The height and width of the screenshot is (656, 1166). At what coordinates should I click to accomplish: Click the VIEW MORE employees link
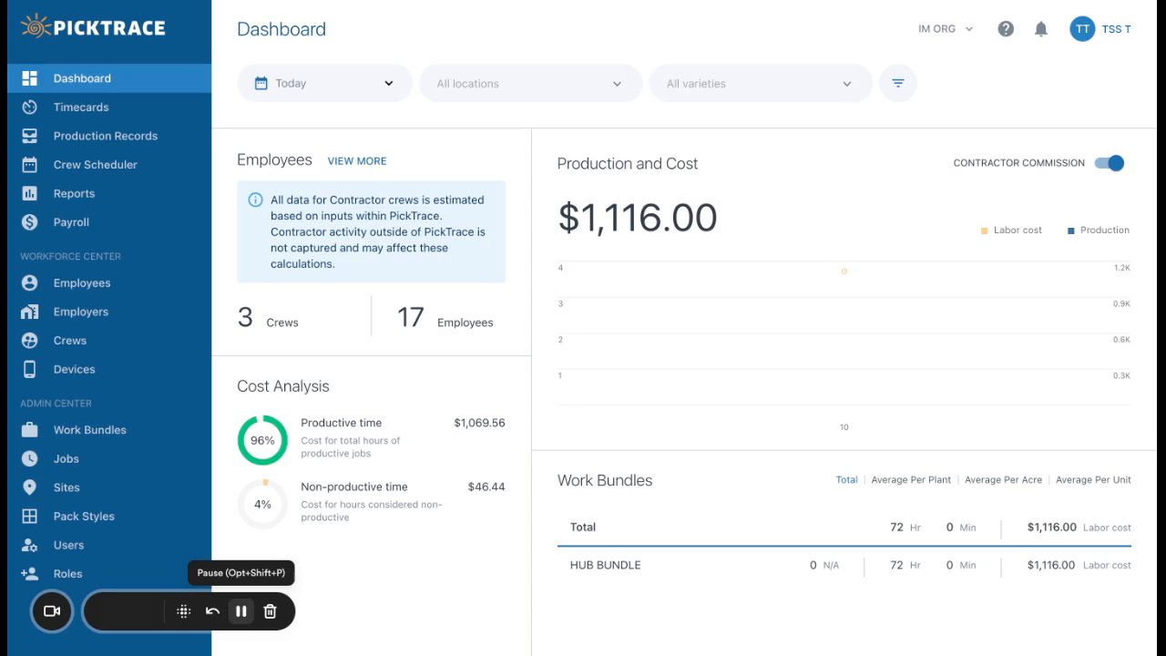(x=357, y=161)
